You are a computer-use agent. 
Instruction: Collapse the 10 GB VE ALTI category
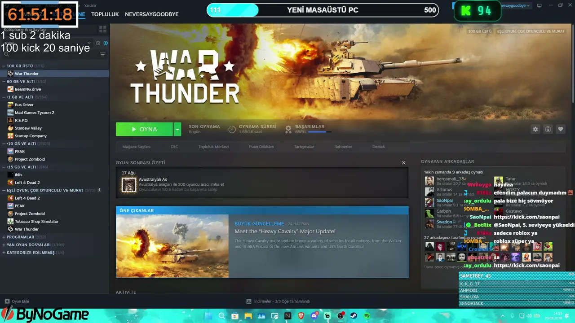(4, 144)
